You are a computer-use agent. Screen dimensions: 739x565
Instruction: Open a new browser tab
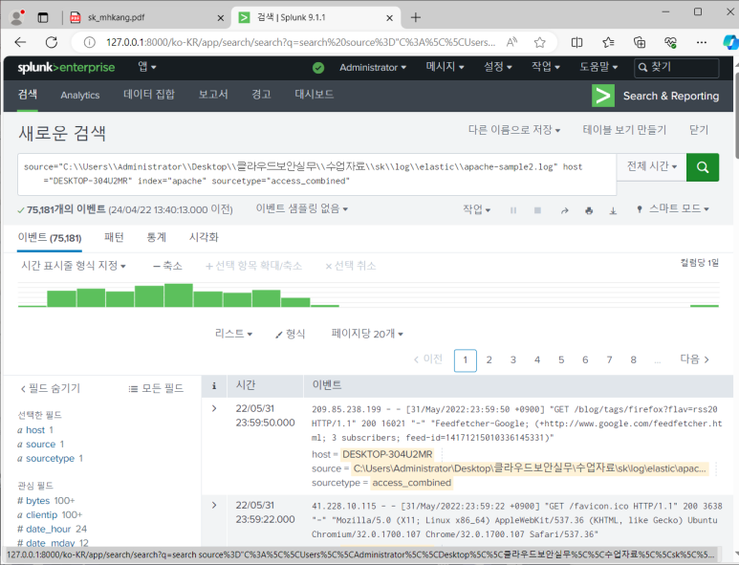pos(415,17)
